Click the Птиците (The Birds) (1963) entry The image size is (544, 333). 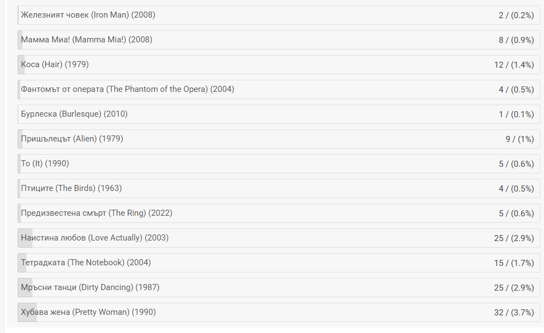pos(278,188)
